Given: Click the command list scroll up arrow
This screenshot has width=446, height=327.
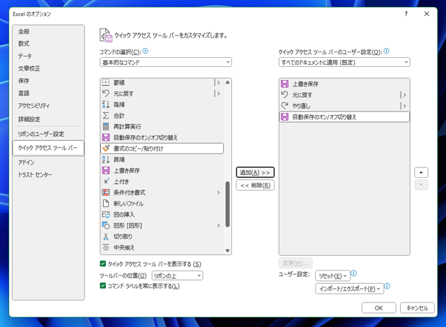Looking at the screenshot, I should (x=227, y=82).
